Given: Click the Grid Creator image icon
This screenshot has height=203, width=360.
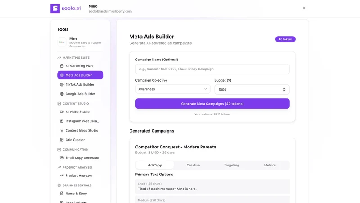Looking at the screenshot, I should (x=62, y=140).
